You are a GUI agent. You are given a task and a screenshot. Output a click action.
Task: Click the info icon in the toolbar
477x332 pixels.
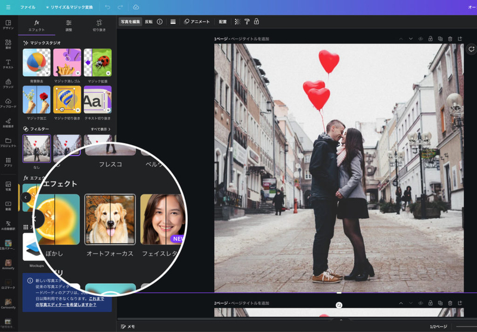[x=160, y=21]
